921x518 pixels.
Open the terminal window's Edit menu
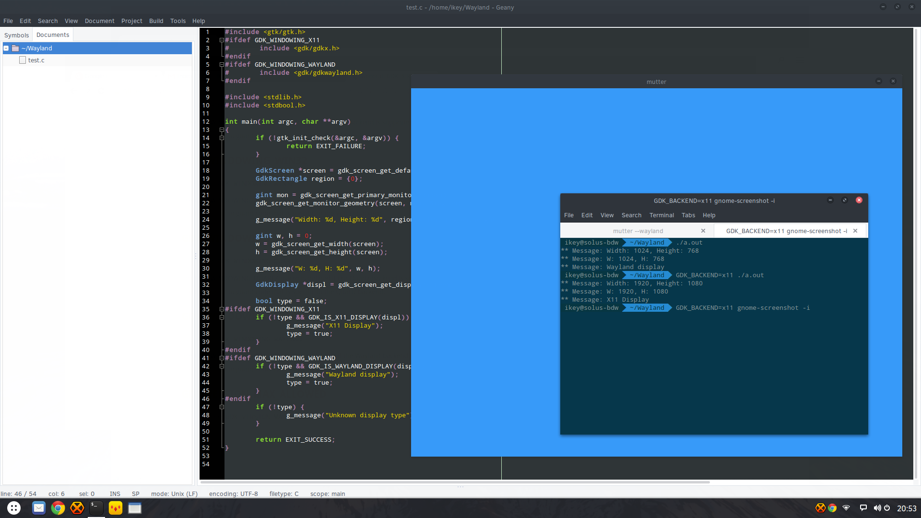point(587,215)
